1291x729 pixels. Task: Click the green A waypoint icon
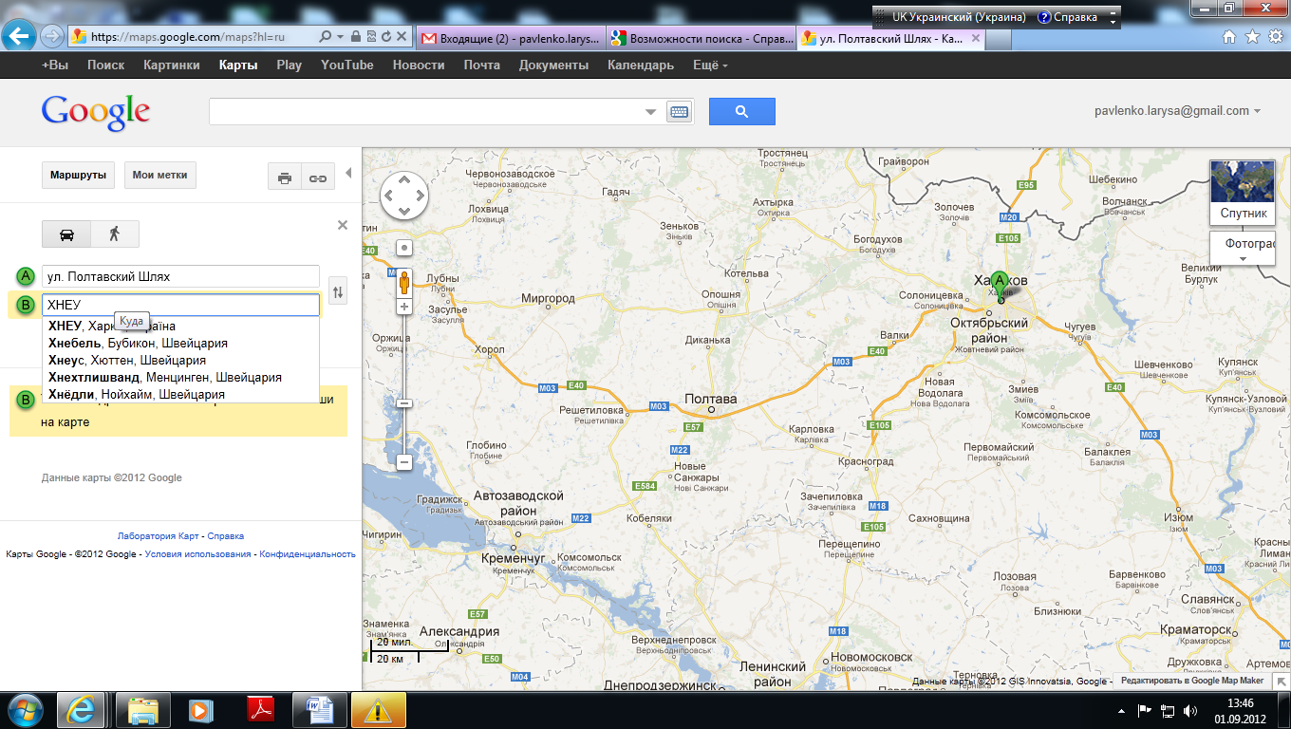pos(26,276)
